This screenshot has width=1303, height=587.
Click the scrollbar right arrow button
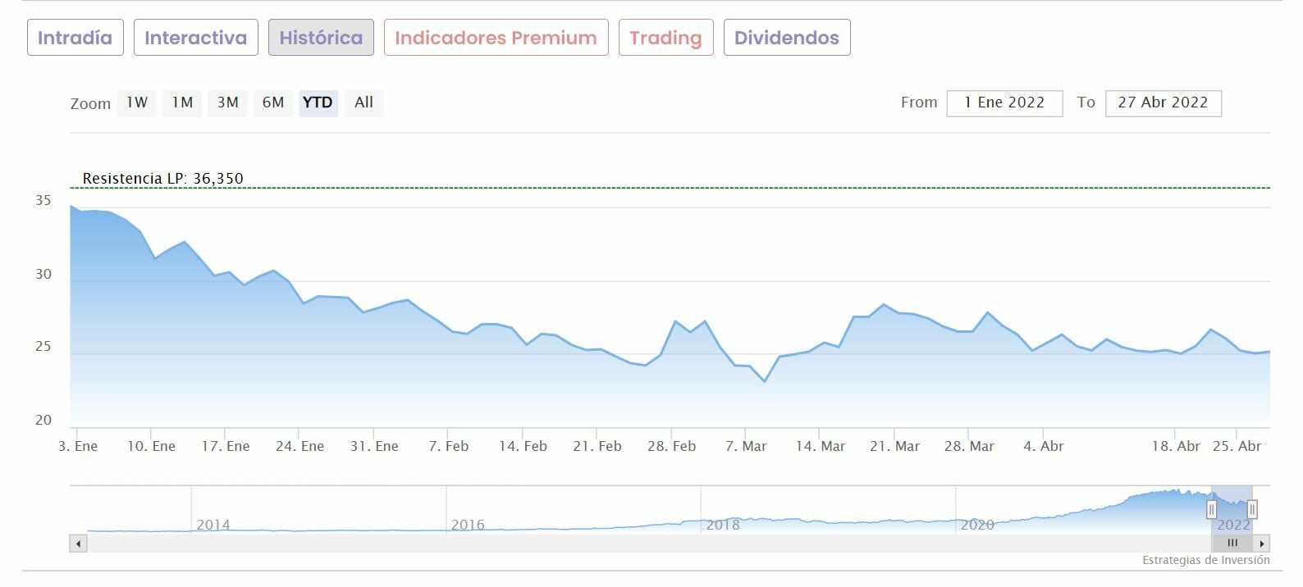pyautogui.click(x=1262, y=543)
